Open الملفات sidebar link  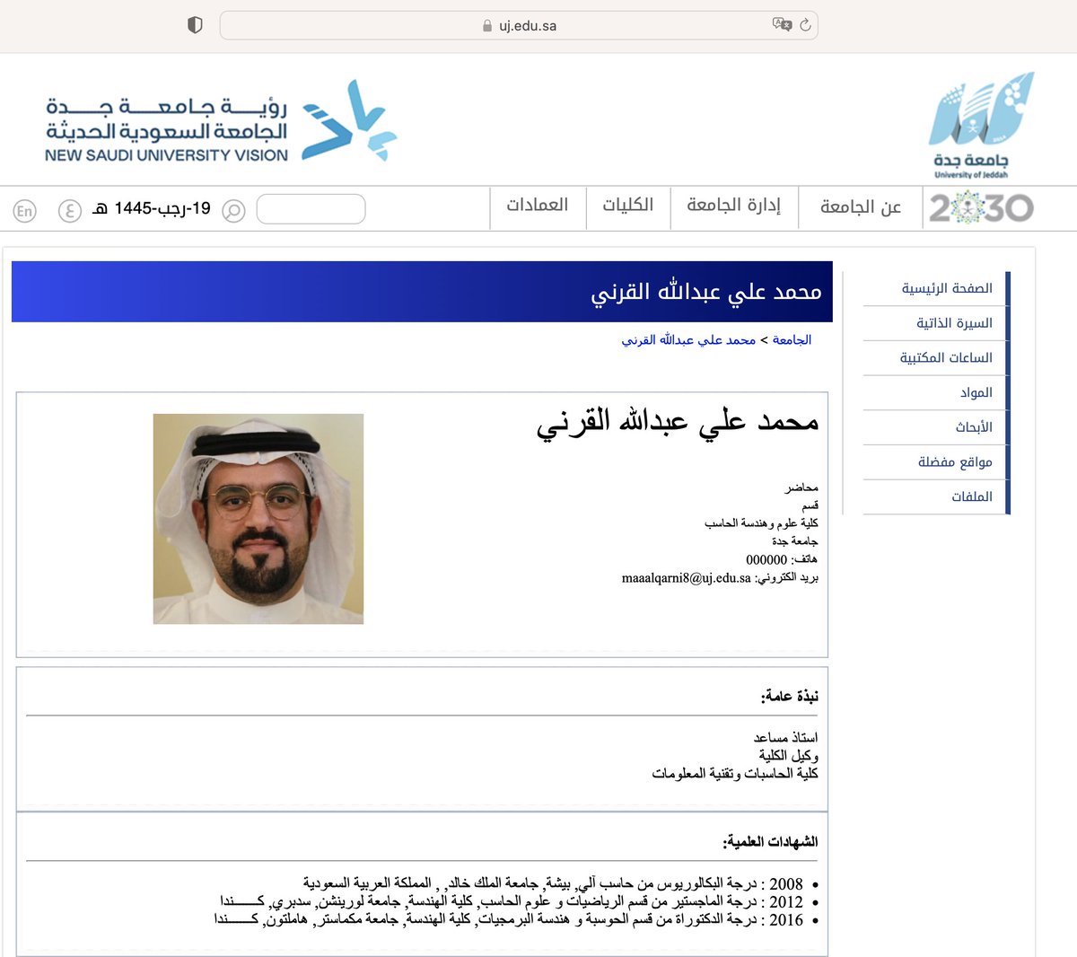[972, 496]
